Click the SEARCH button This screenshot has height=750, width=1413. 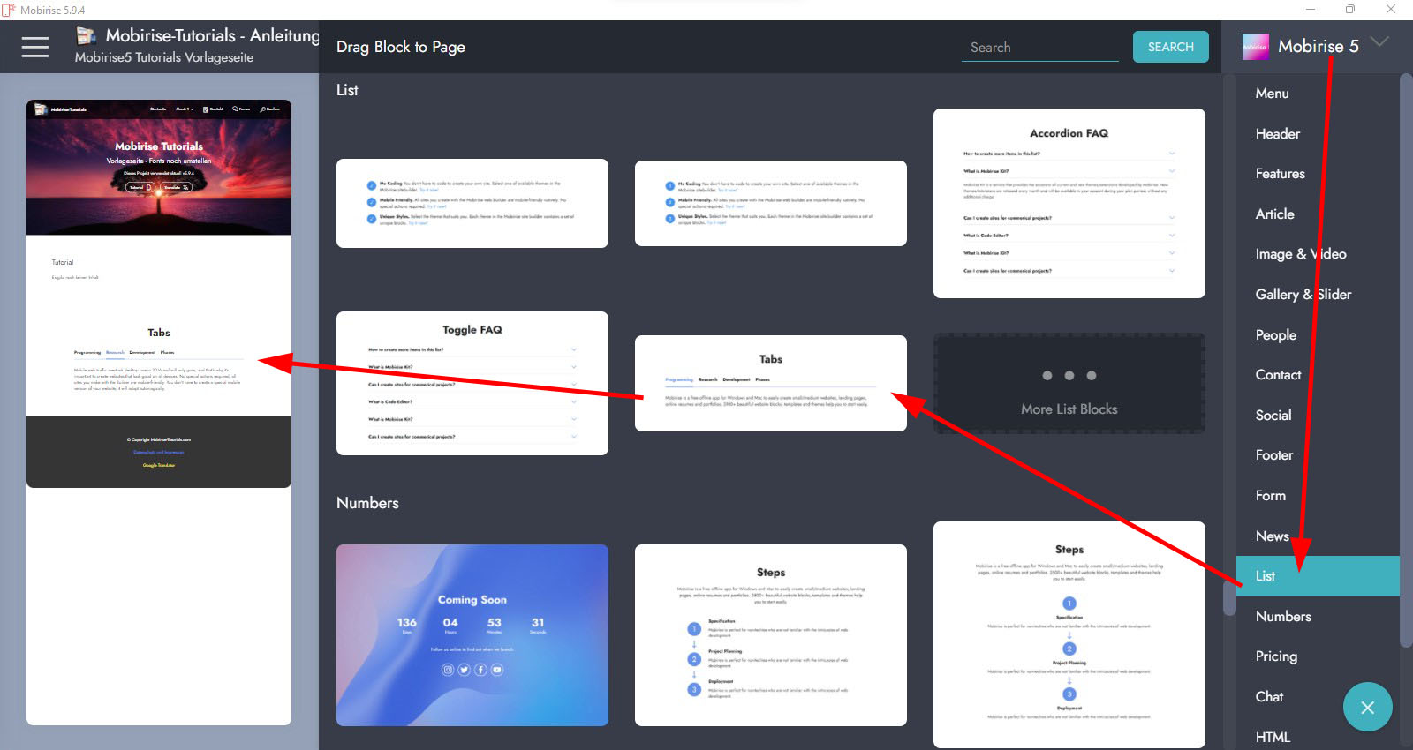[x=1170, y=47]
